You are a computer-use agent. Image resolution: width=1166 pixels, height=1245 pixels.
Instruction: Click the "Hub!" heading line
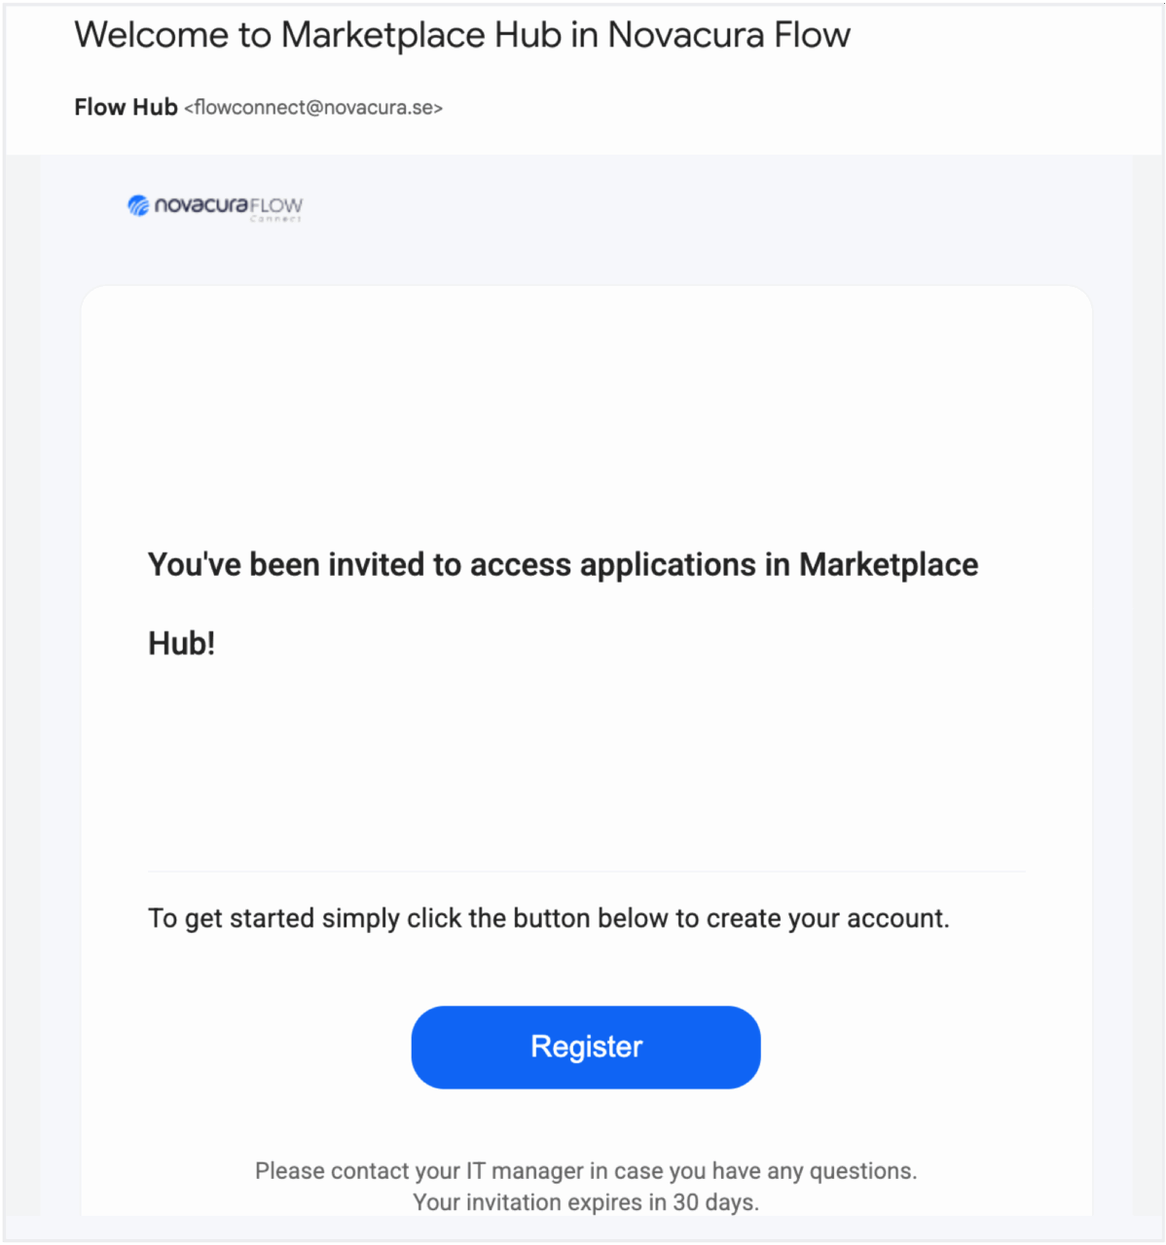pos(181,643)
